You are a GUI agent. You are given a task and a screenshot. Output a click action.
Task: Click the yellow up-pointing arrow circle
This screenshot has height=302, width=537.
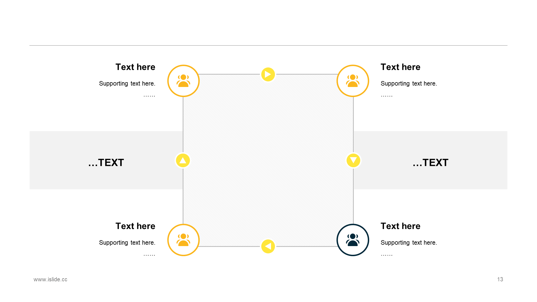[183, 161]
